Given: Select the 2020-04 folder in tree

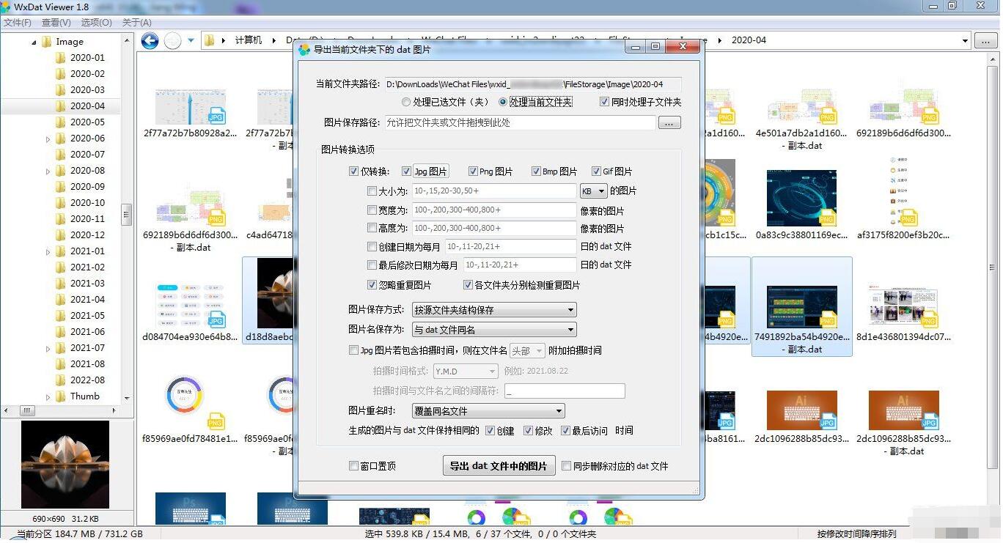Looking at the screenshot, I should click(x=87, y=106).
